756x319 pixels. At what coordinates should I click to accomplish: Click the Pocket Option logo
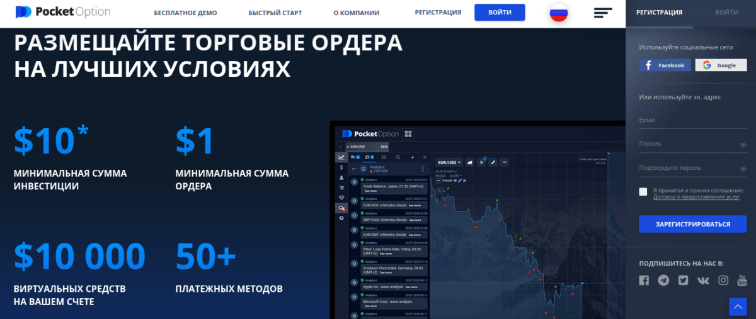pyautogui.click(x=63, y=12)
